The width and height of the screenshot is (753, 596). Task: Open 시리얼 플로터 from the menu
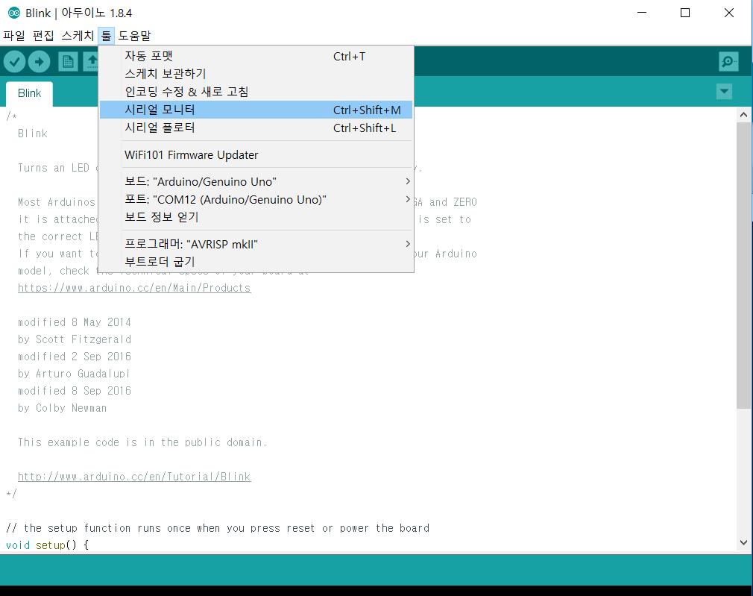point(256,128)
